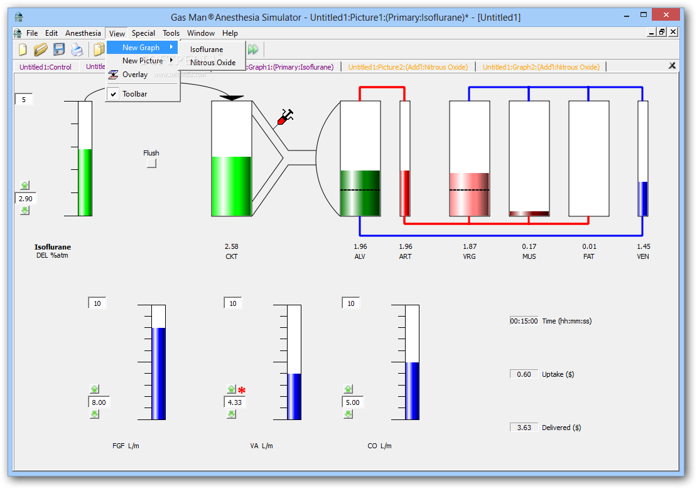Close the view tab bar with X
This screenshot has width=697, height=489.
coord(672,66)
